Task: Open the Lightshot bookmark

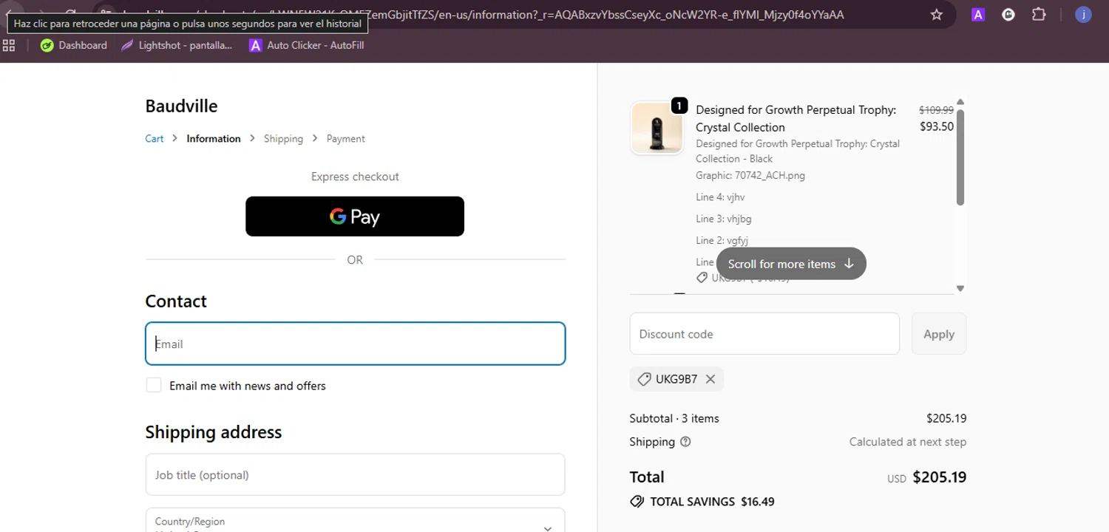Action: click(x=177, y=45)
